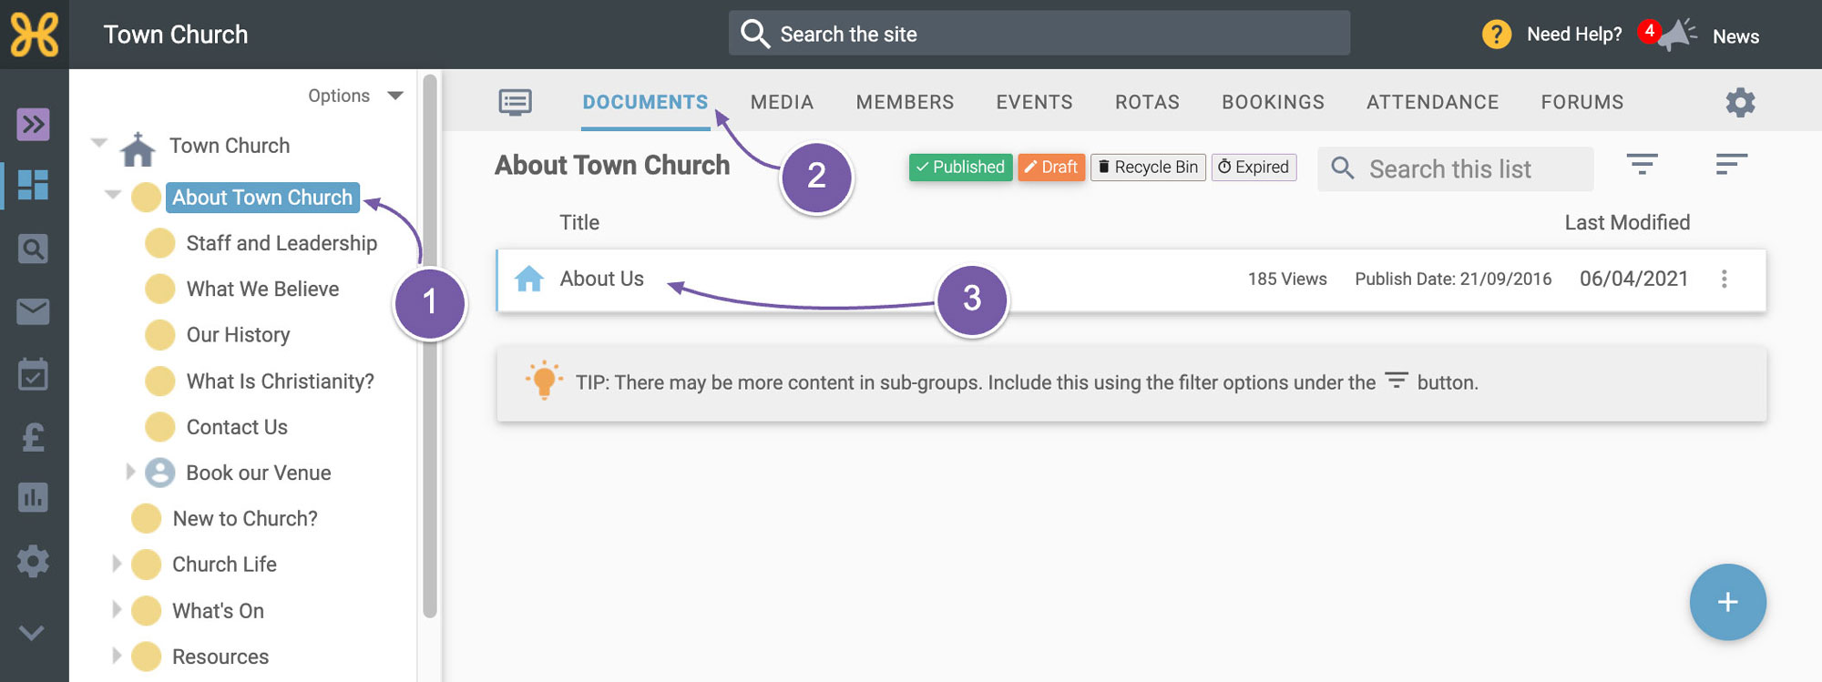Expand the Book our Venue group

point(129,472)
